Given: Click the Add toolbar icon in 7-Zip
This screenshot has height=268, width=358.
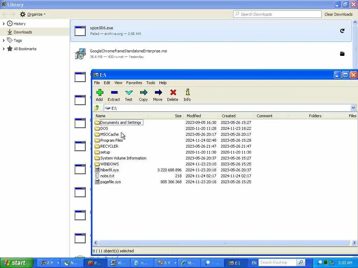Looking at the screenshot, I should (x=100, y=92).
